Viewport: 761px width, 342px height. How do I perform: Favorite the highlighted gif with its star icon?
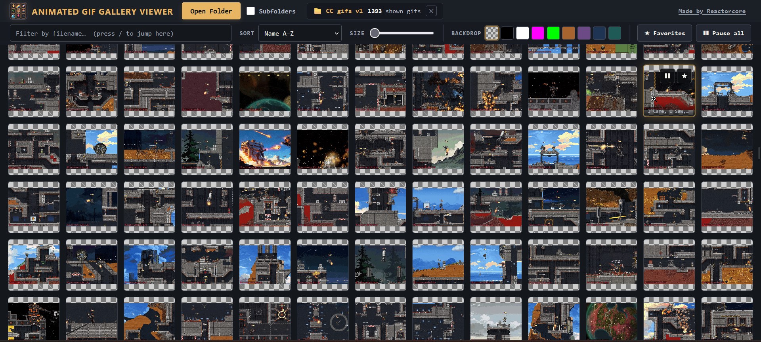point(685,76)
